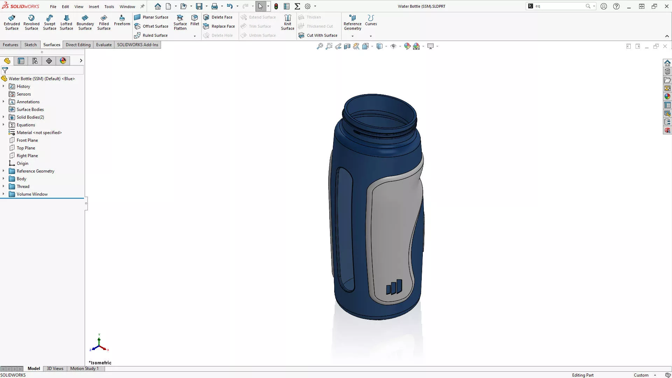Click the Equations sigma icon in top toolbar
The image size is (672, 378).
coord(297,6)
